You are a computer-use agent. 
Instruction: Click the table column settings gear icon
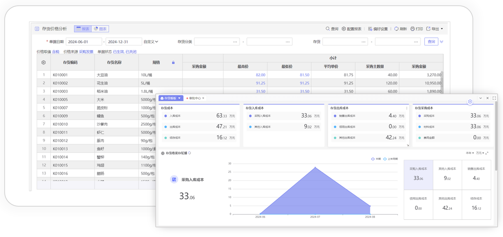(43, 62)
